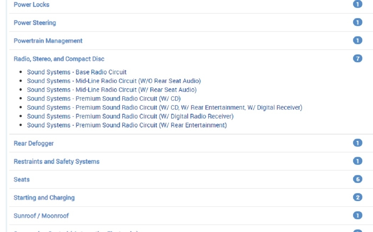The image size is (373, 232).
Task: Expand the Power Steering category
Action: [x=35, y=23]
